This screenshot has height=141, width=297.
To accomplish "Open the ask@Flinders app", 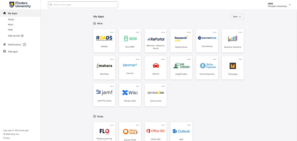I will [x=181, y=68].
